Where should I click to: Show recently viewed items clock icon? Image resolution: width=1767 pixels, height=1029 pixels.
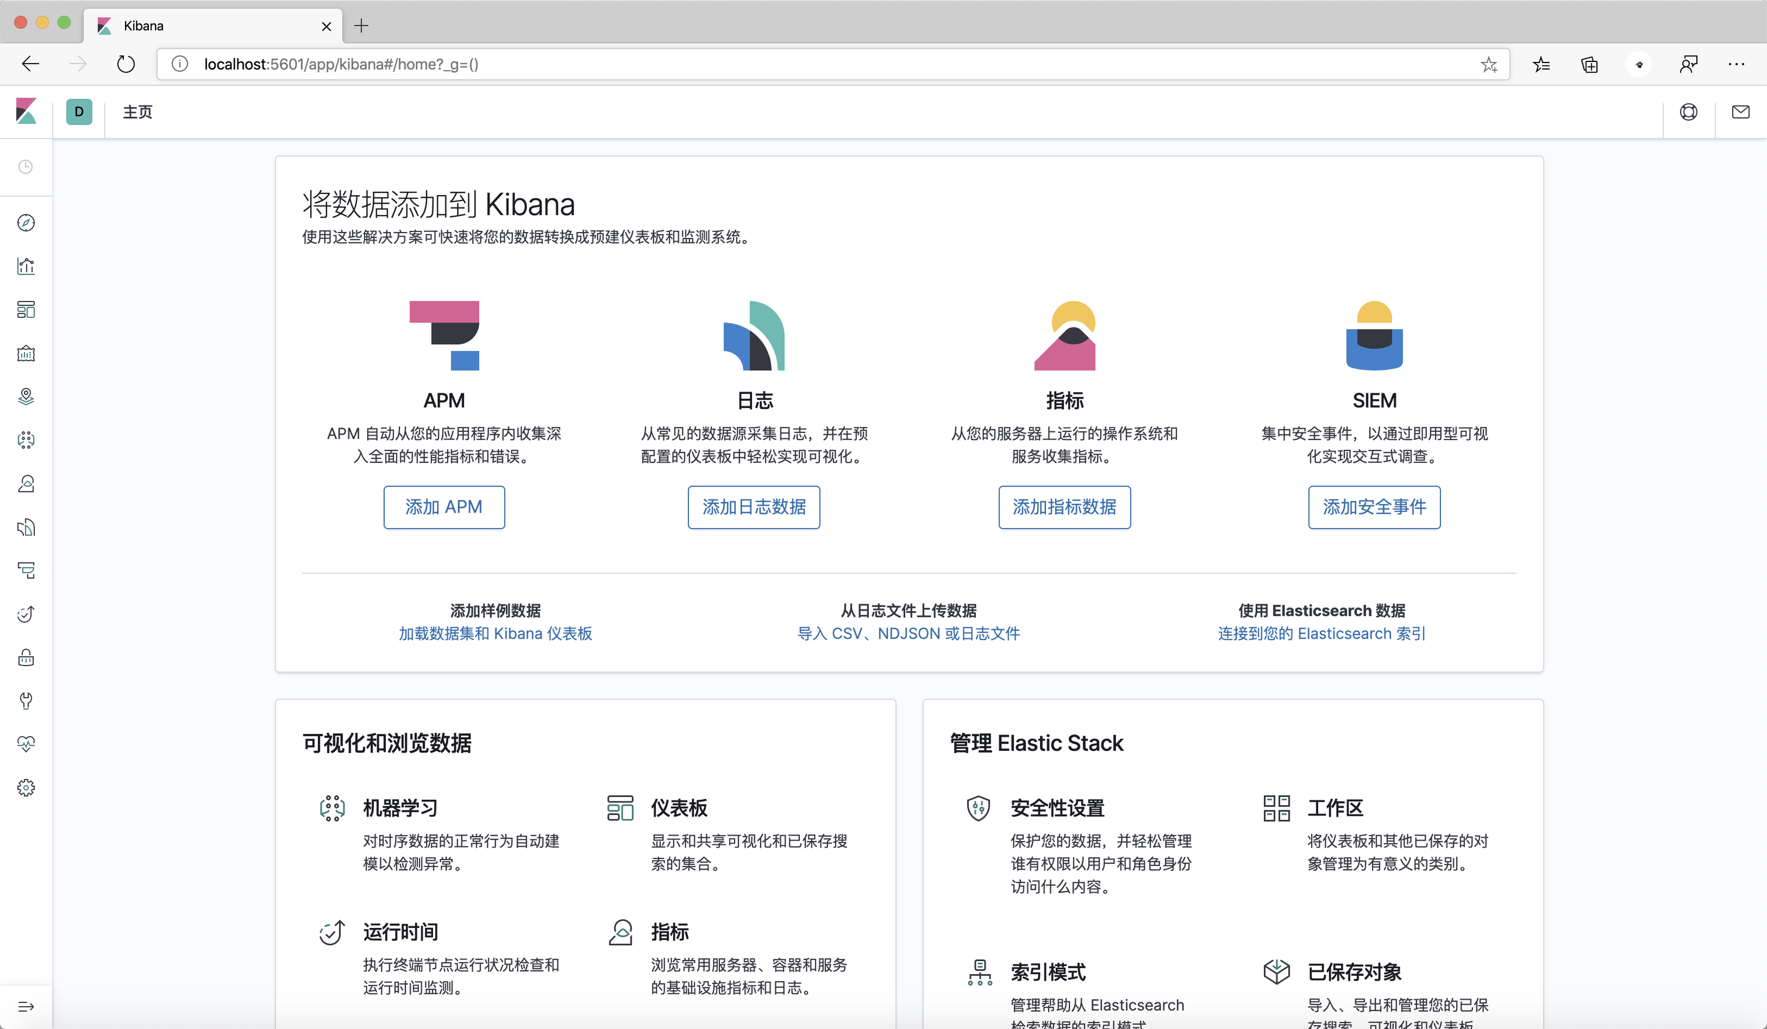[x=26, y=167]
